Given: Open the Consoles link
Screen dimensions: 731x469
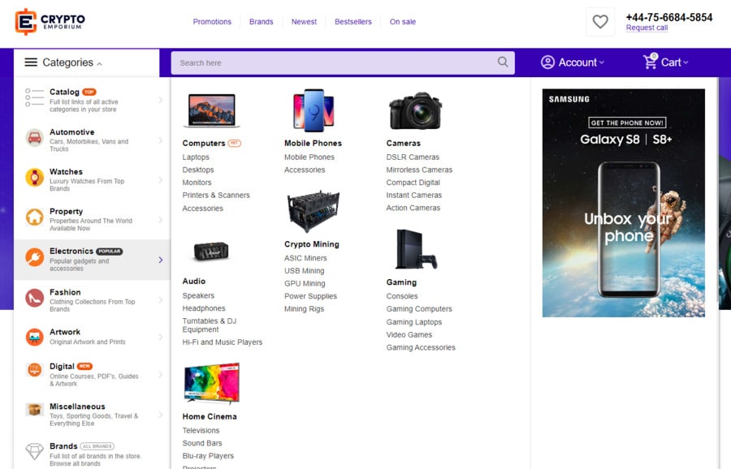Looking at the screenshot, I should [402, 296].
